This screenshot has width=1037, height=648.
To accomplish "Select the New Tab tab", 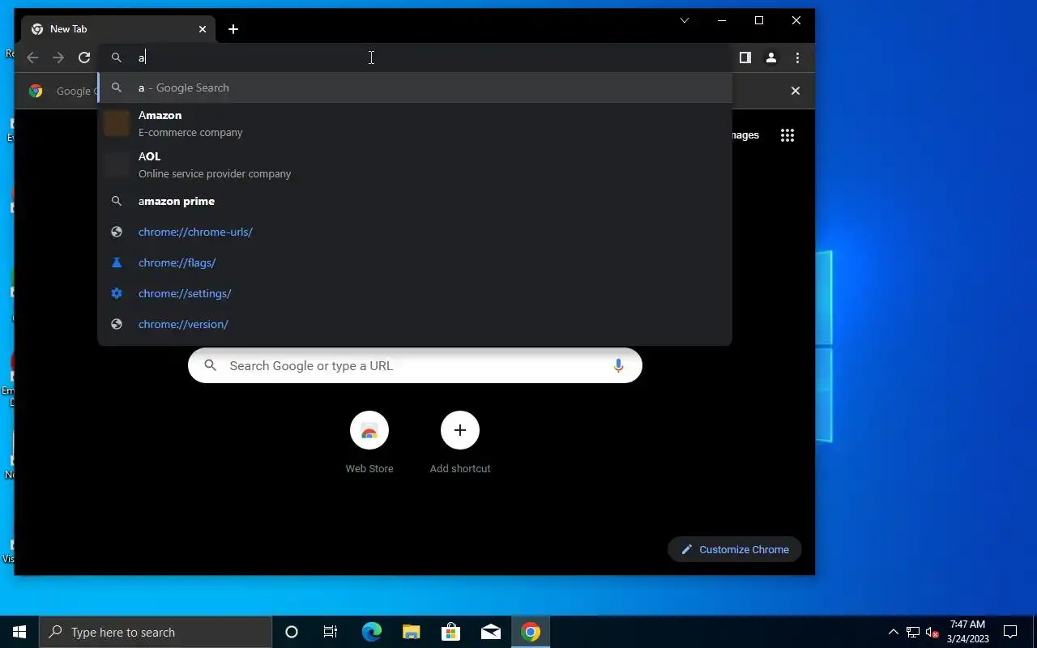I will coord(118,29).
